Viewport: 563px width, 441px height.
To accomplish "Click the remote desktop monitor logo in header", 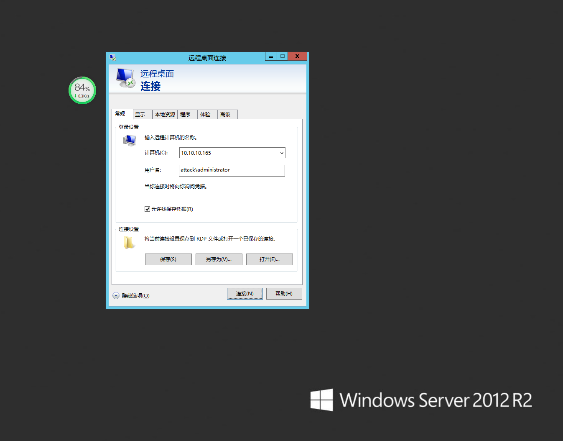I will tap(125, 78).
